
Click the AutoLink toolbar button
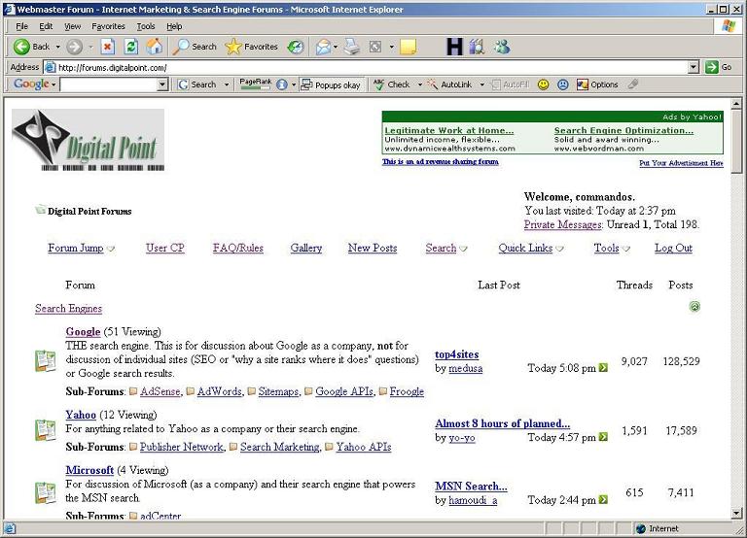tap(450, 84)
